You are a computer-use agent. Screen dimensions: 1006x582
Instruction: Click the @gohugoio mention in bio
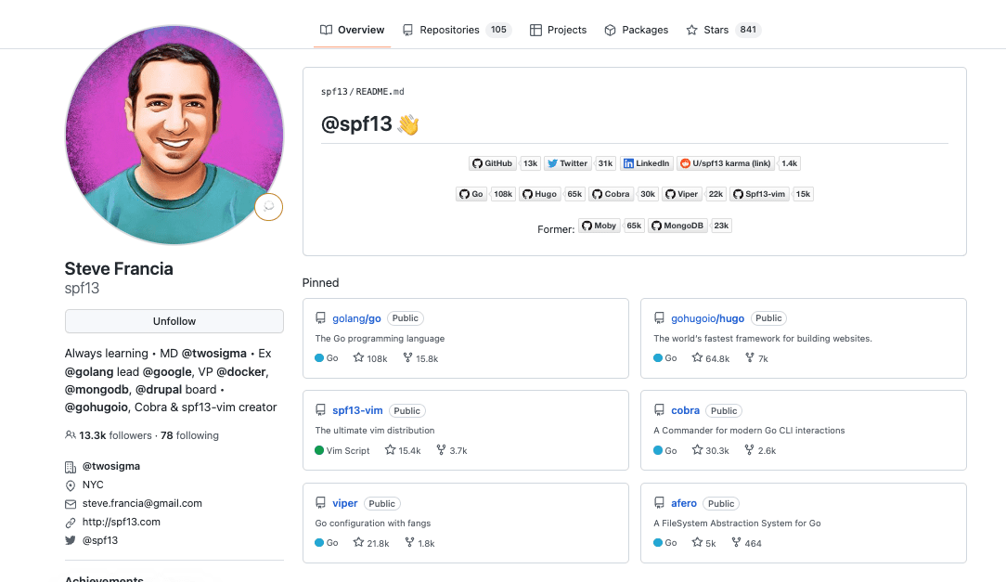97,407
